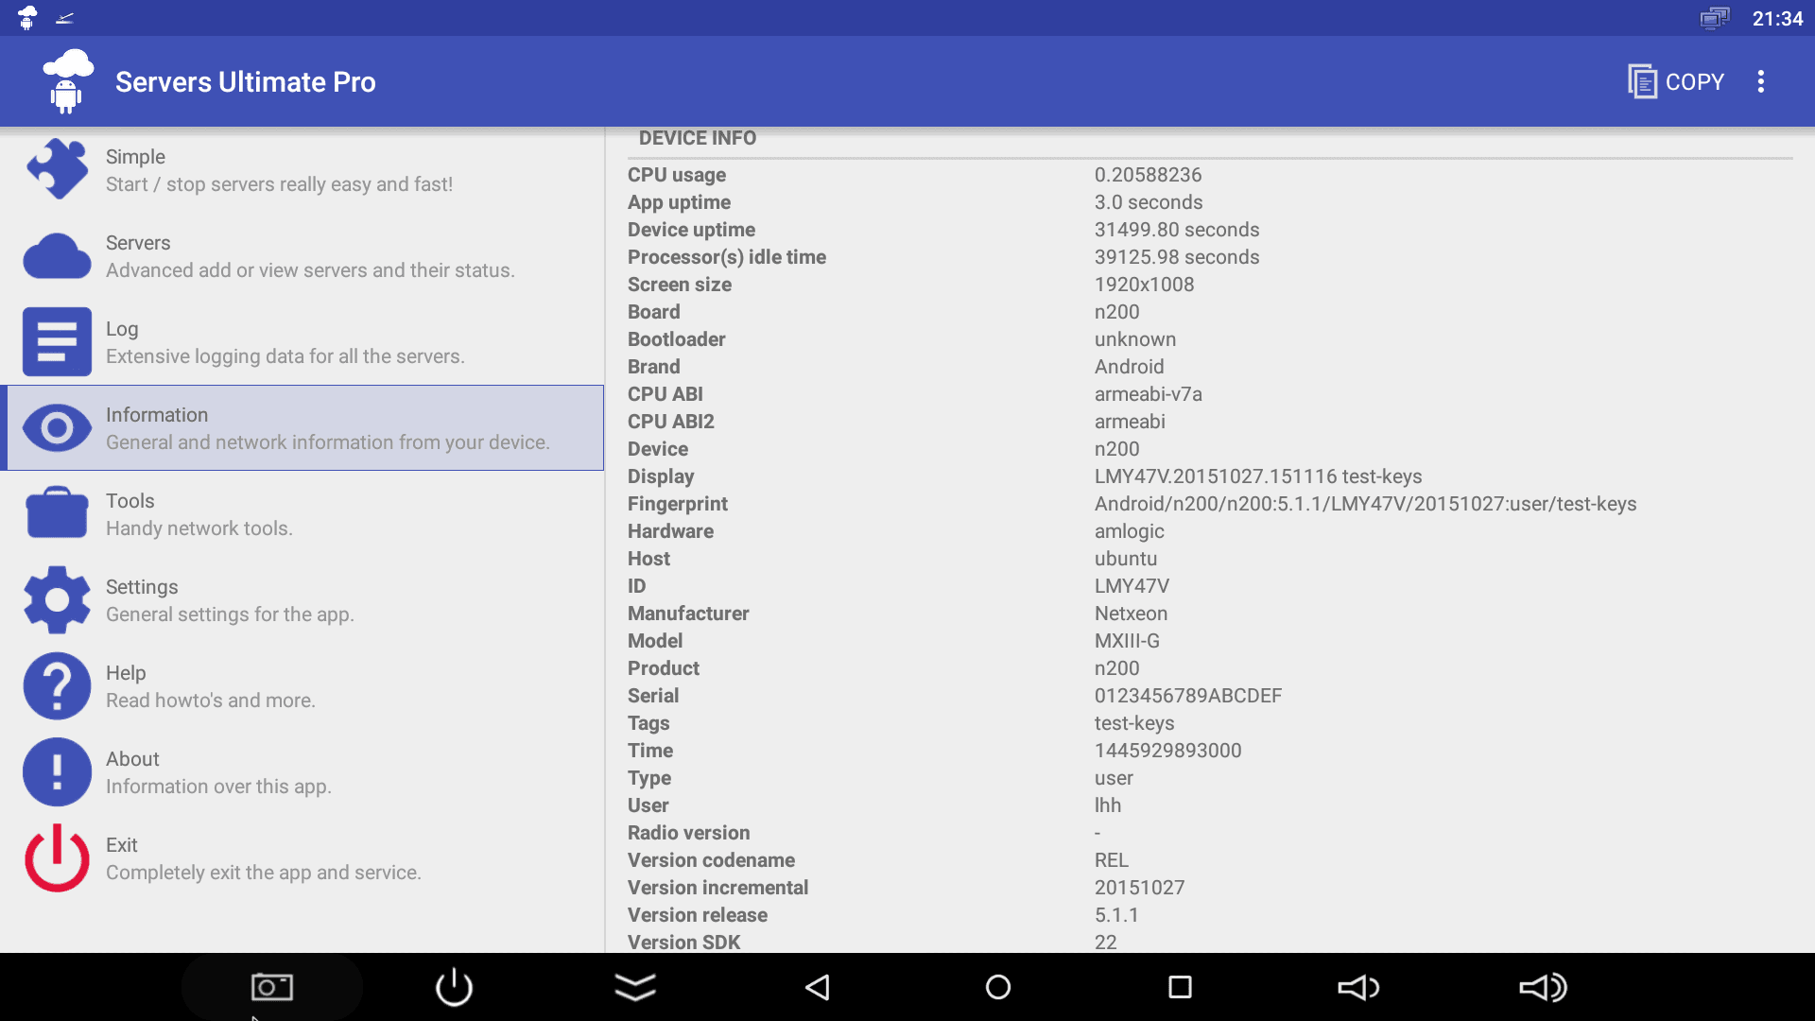Image resolution: width=1815 pixels, height=1021 pixels.
Task: Click the Display value LMY47V.20151027.151116 test-keys
Action: (x=1258, y=476)
